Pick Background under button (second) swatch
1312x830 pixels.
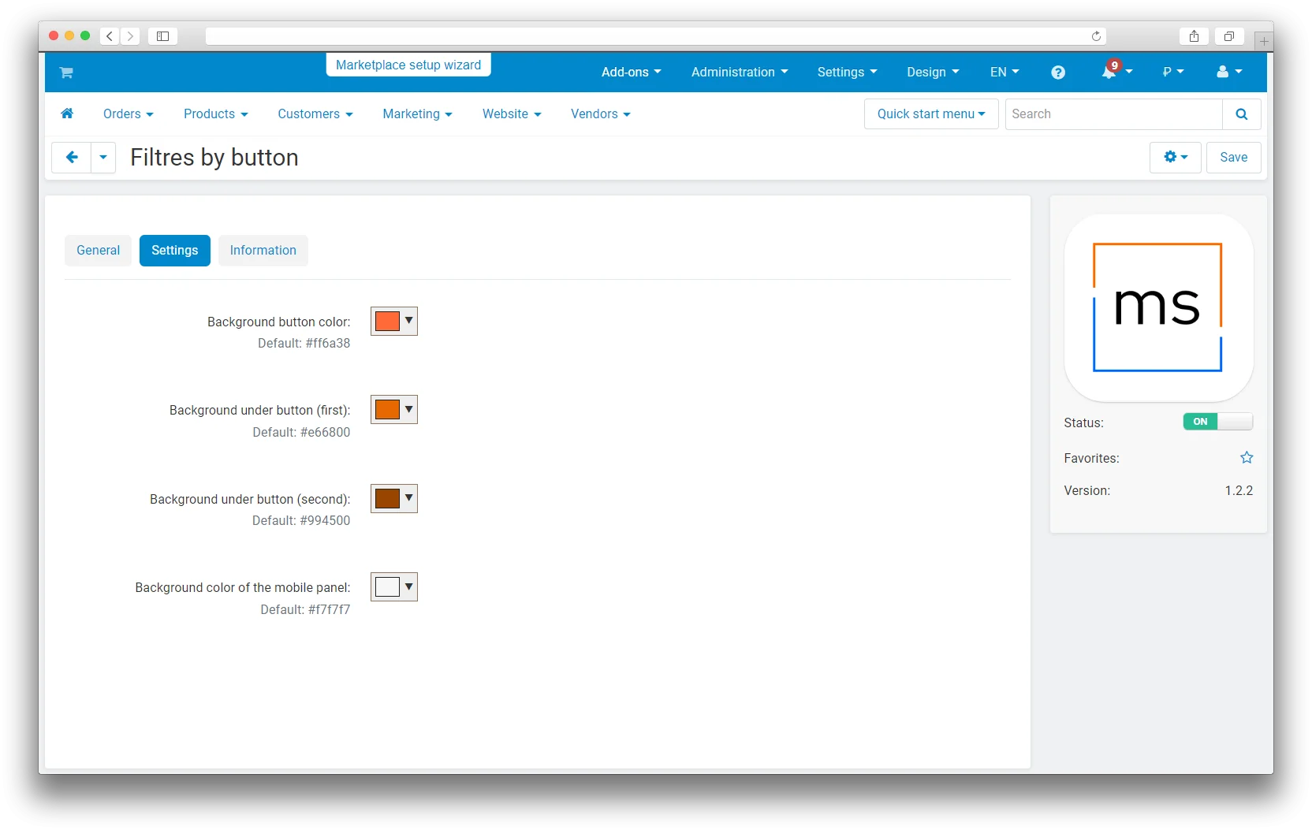[x=387, y=498]
